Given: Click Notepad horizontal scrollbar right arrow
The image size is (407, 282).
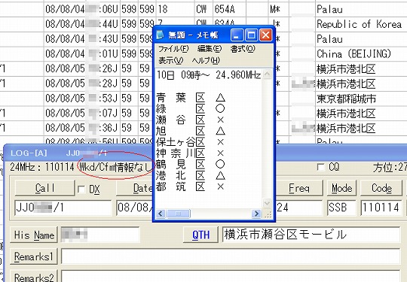Looking at the screenshot, I should 256,214.
